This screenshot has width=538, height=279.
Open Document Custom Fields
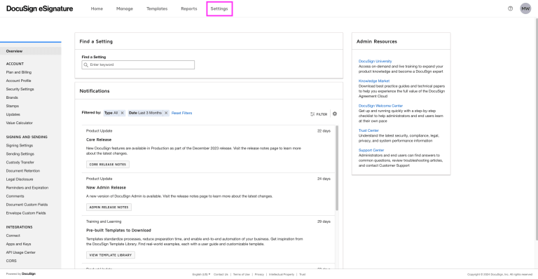(x=27, y=205)
